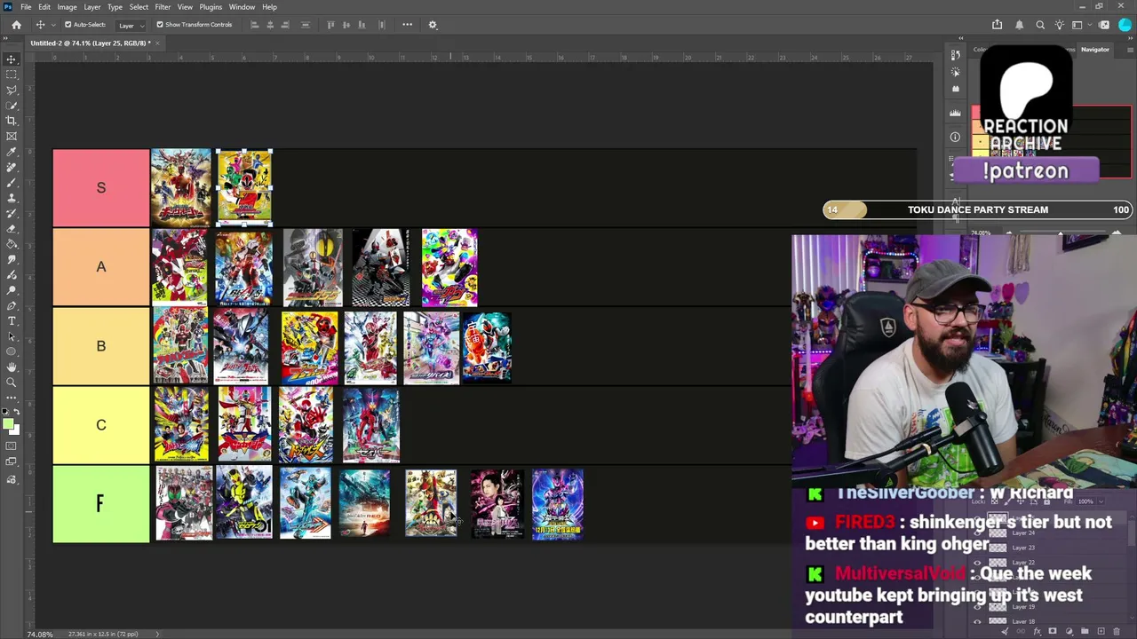Select the History Brush tool

(x=12, y=214)
